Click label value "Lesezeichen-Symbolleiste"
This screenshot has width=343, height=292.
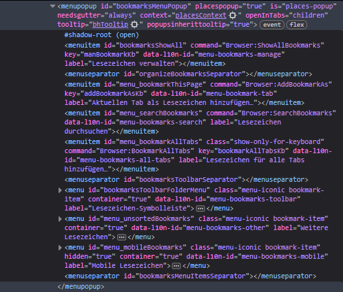pos(139,209)
